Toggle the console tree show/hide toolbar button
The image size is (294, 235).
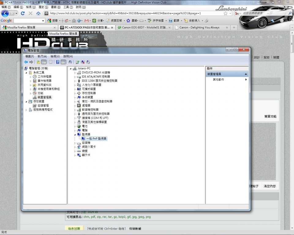(44, 62)
